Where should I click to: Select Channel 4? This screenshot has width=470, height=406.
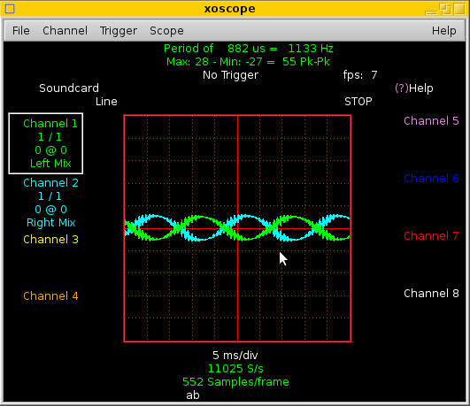coord(50,296)
